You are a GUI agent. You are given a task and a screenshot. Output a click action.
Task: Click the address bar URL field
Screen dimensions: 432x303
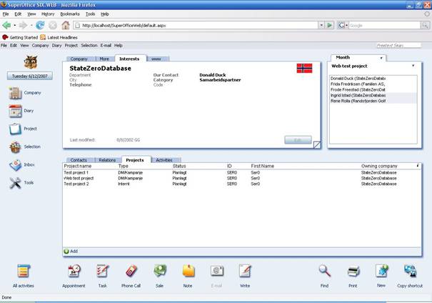(x=196, y=25)
